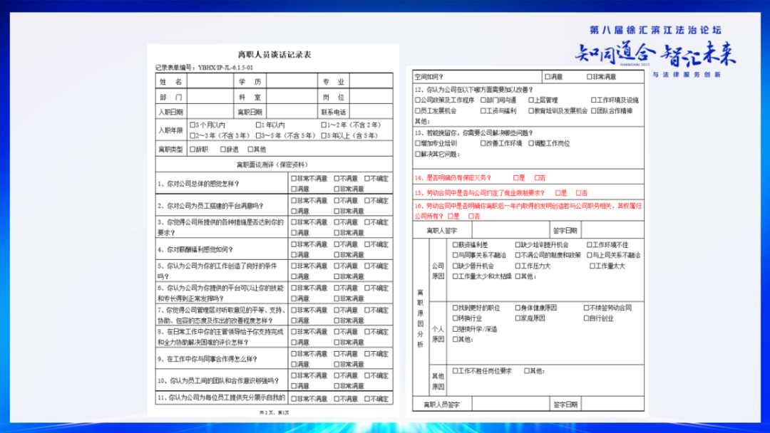Select 家庭原因 checkbox
770x433 pixels.
[x=518, y=318]
